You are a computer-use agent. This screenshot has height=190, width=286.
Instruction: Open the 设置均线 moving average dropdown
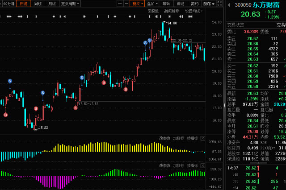pyautogui.click(x=193, y=11)
